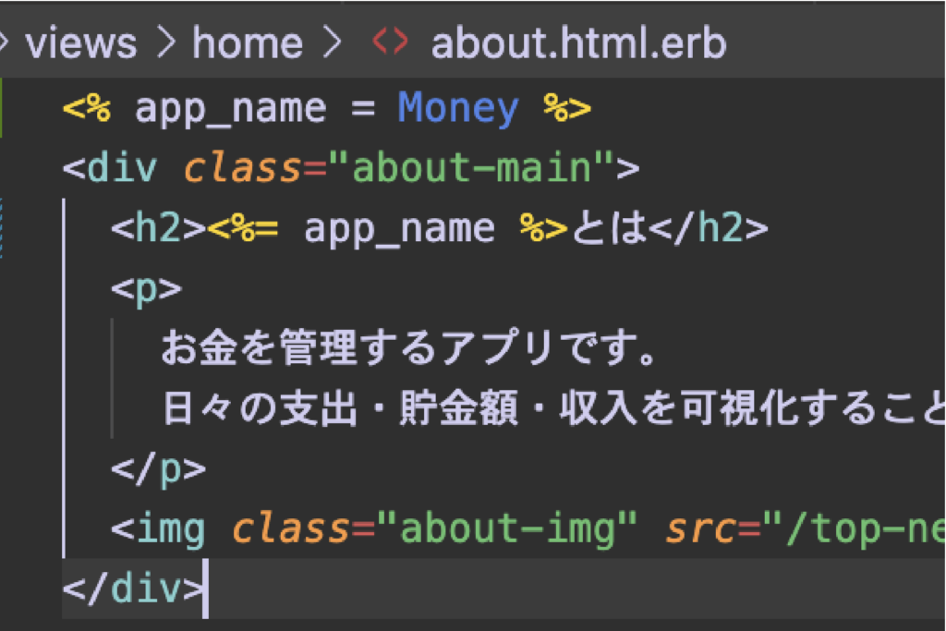Click app_name inside the h2 heading
The height and width of the screenshot is (631, 946).
(x=399, y=228)
